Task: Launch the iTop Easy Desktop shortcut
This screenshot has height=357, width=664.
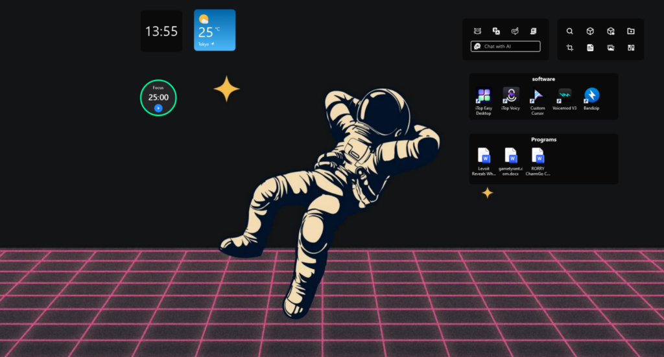Action: pyautogui.click(x=483, y=101)
